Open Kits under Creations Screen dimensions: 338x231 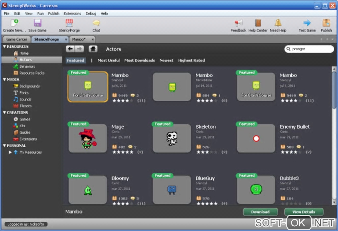pyautogui.click(x=22, y=126)
